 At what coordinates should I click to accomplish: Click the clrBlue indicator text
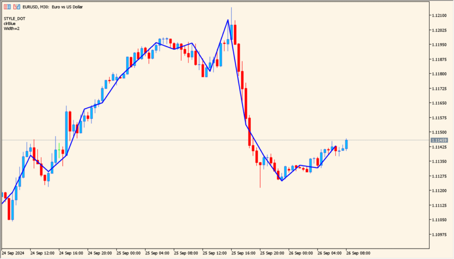click(11, 24)
